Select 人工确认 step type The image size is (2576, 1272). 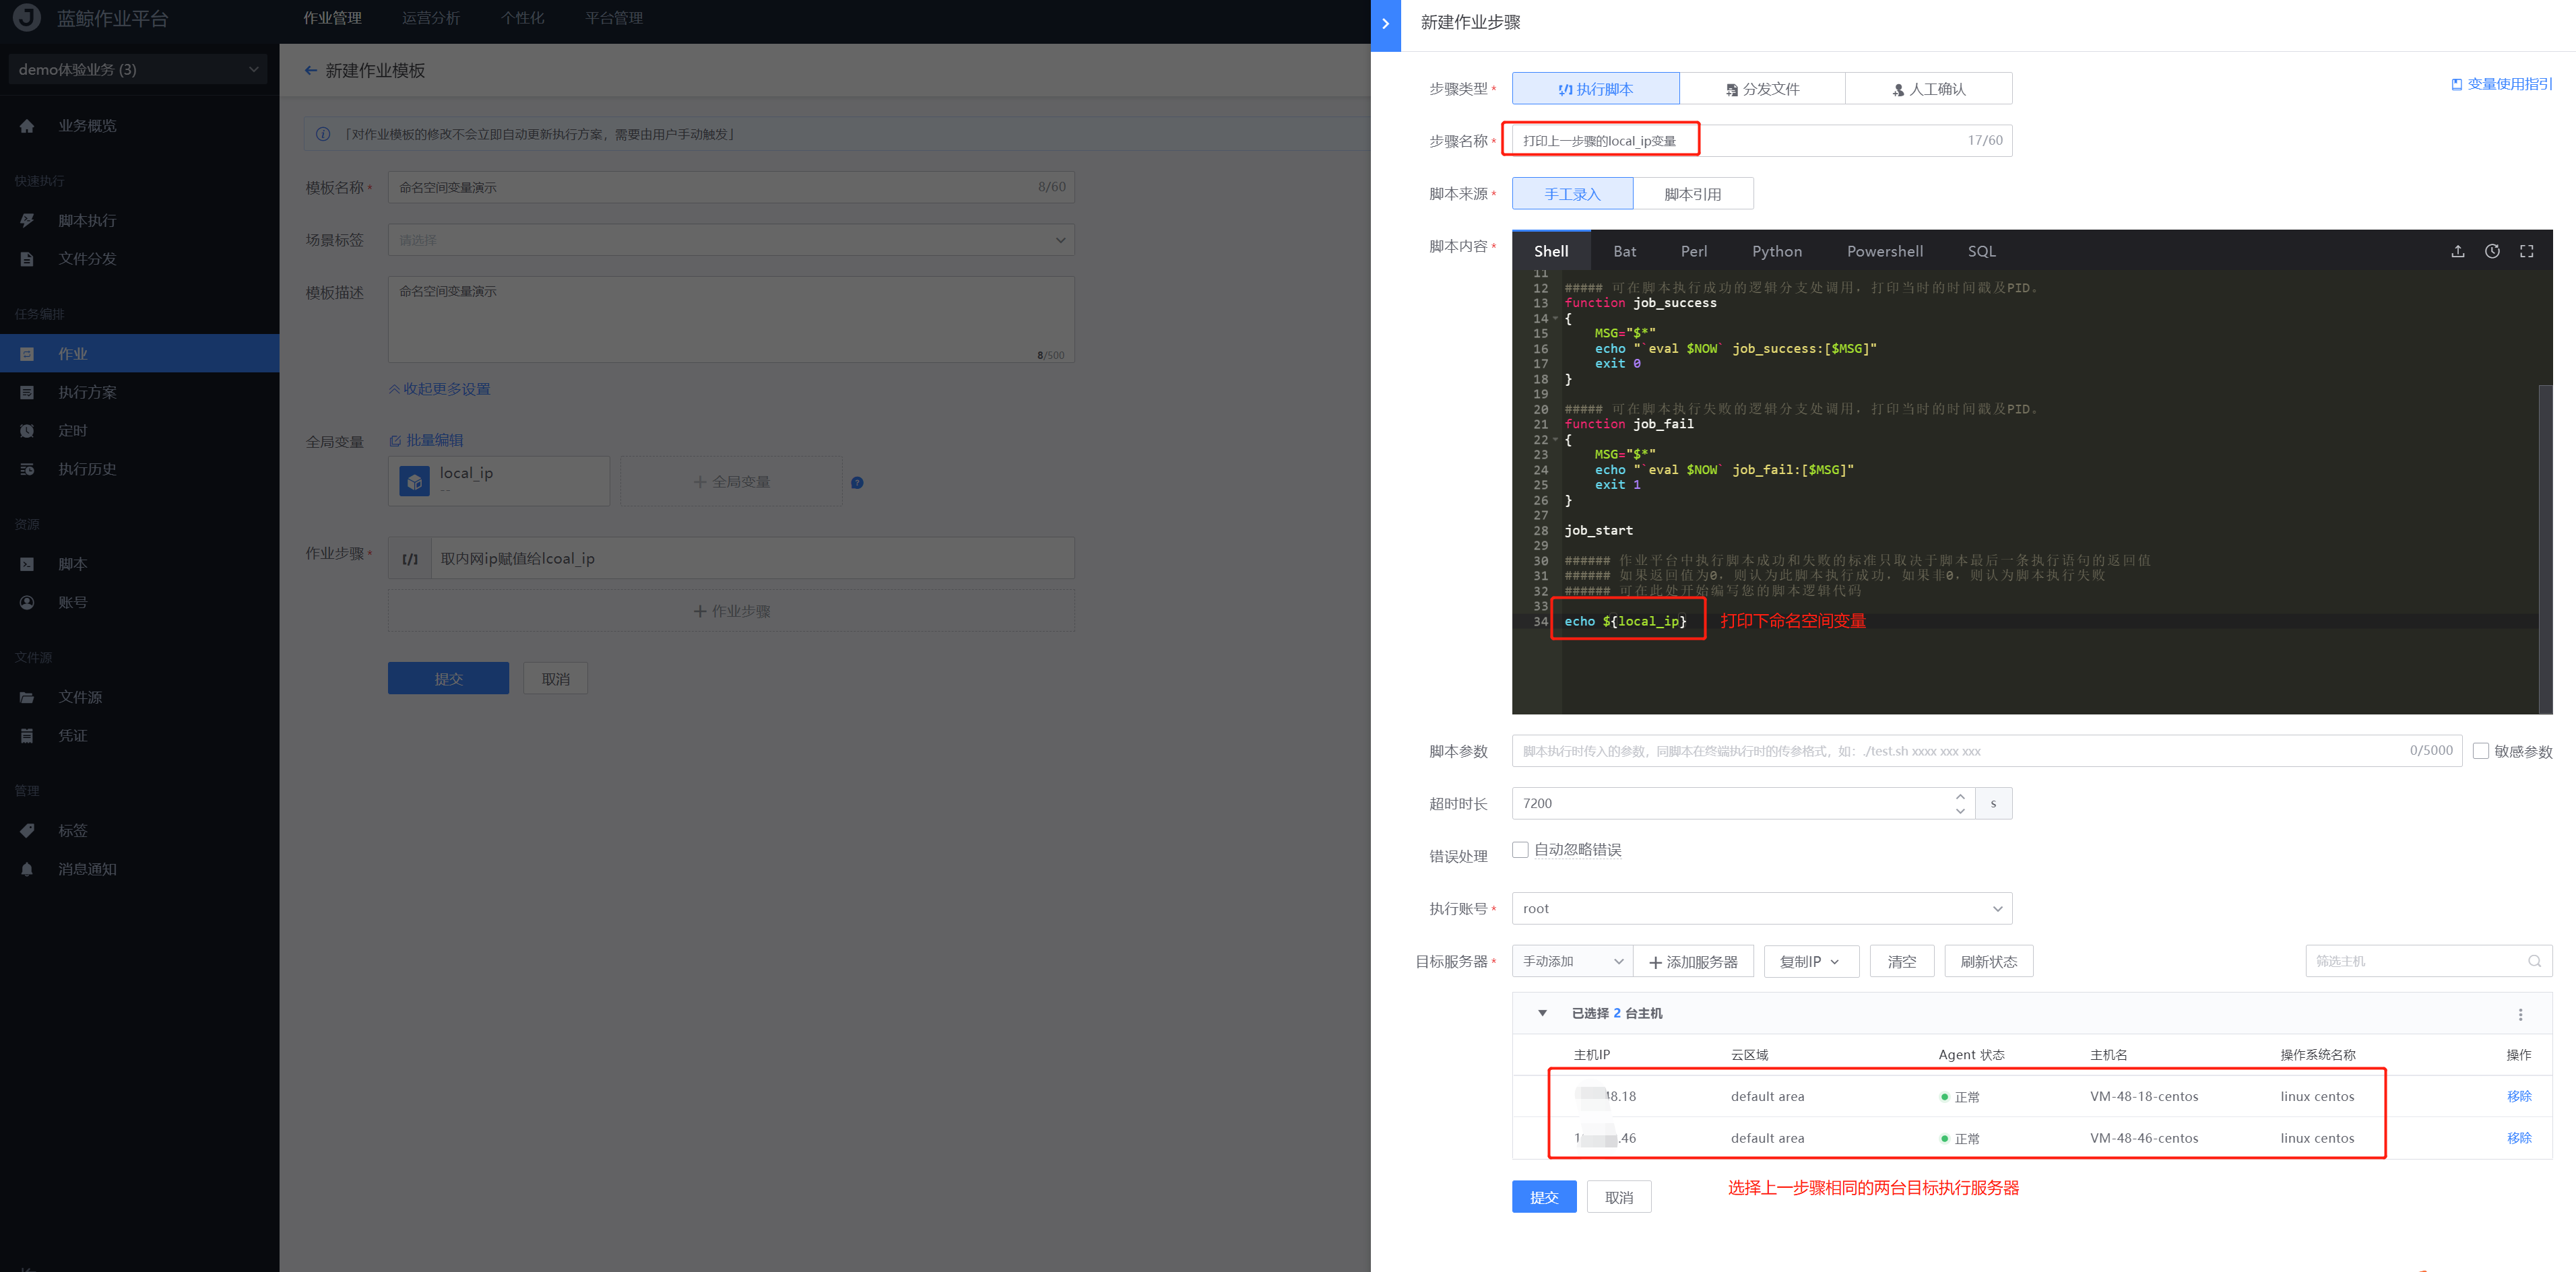pos(1928,89)
